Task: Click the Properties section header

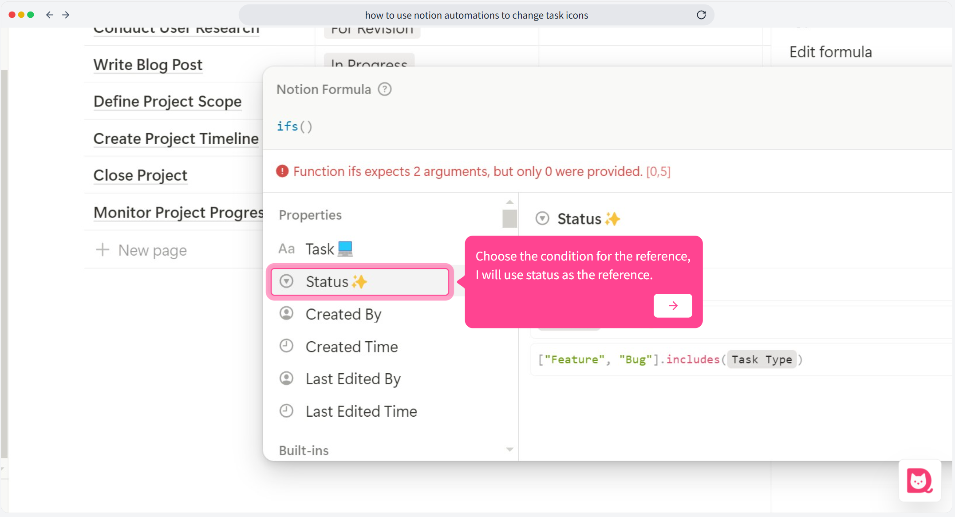Action: coord(310,215)
